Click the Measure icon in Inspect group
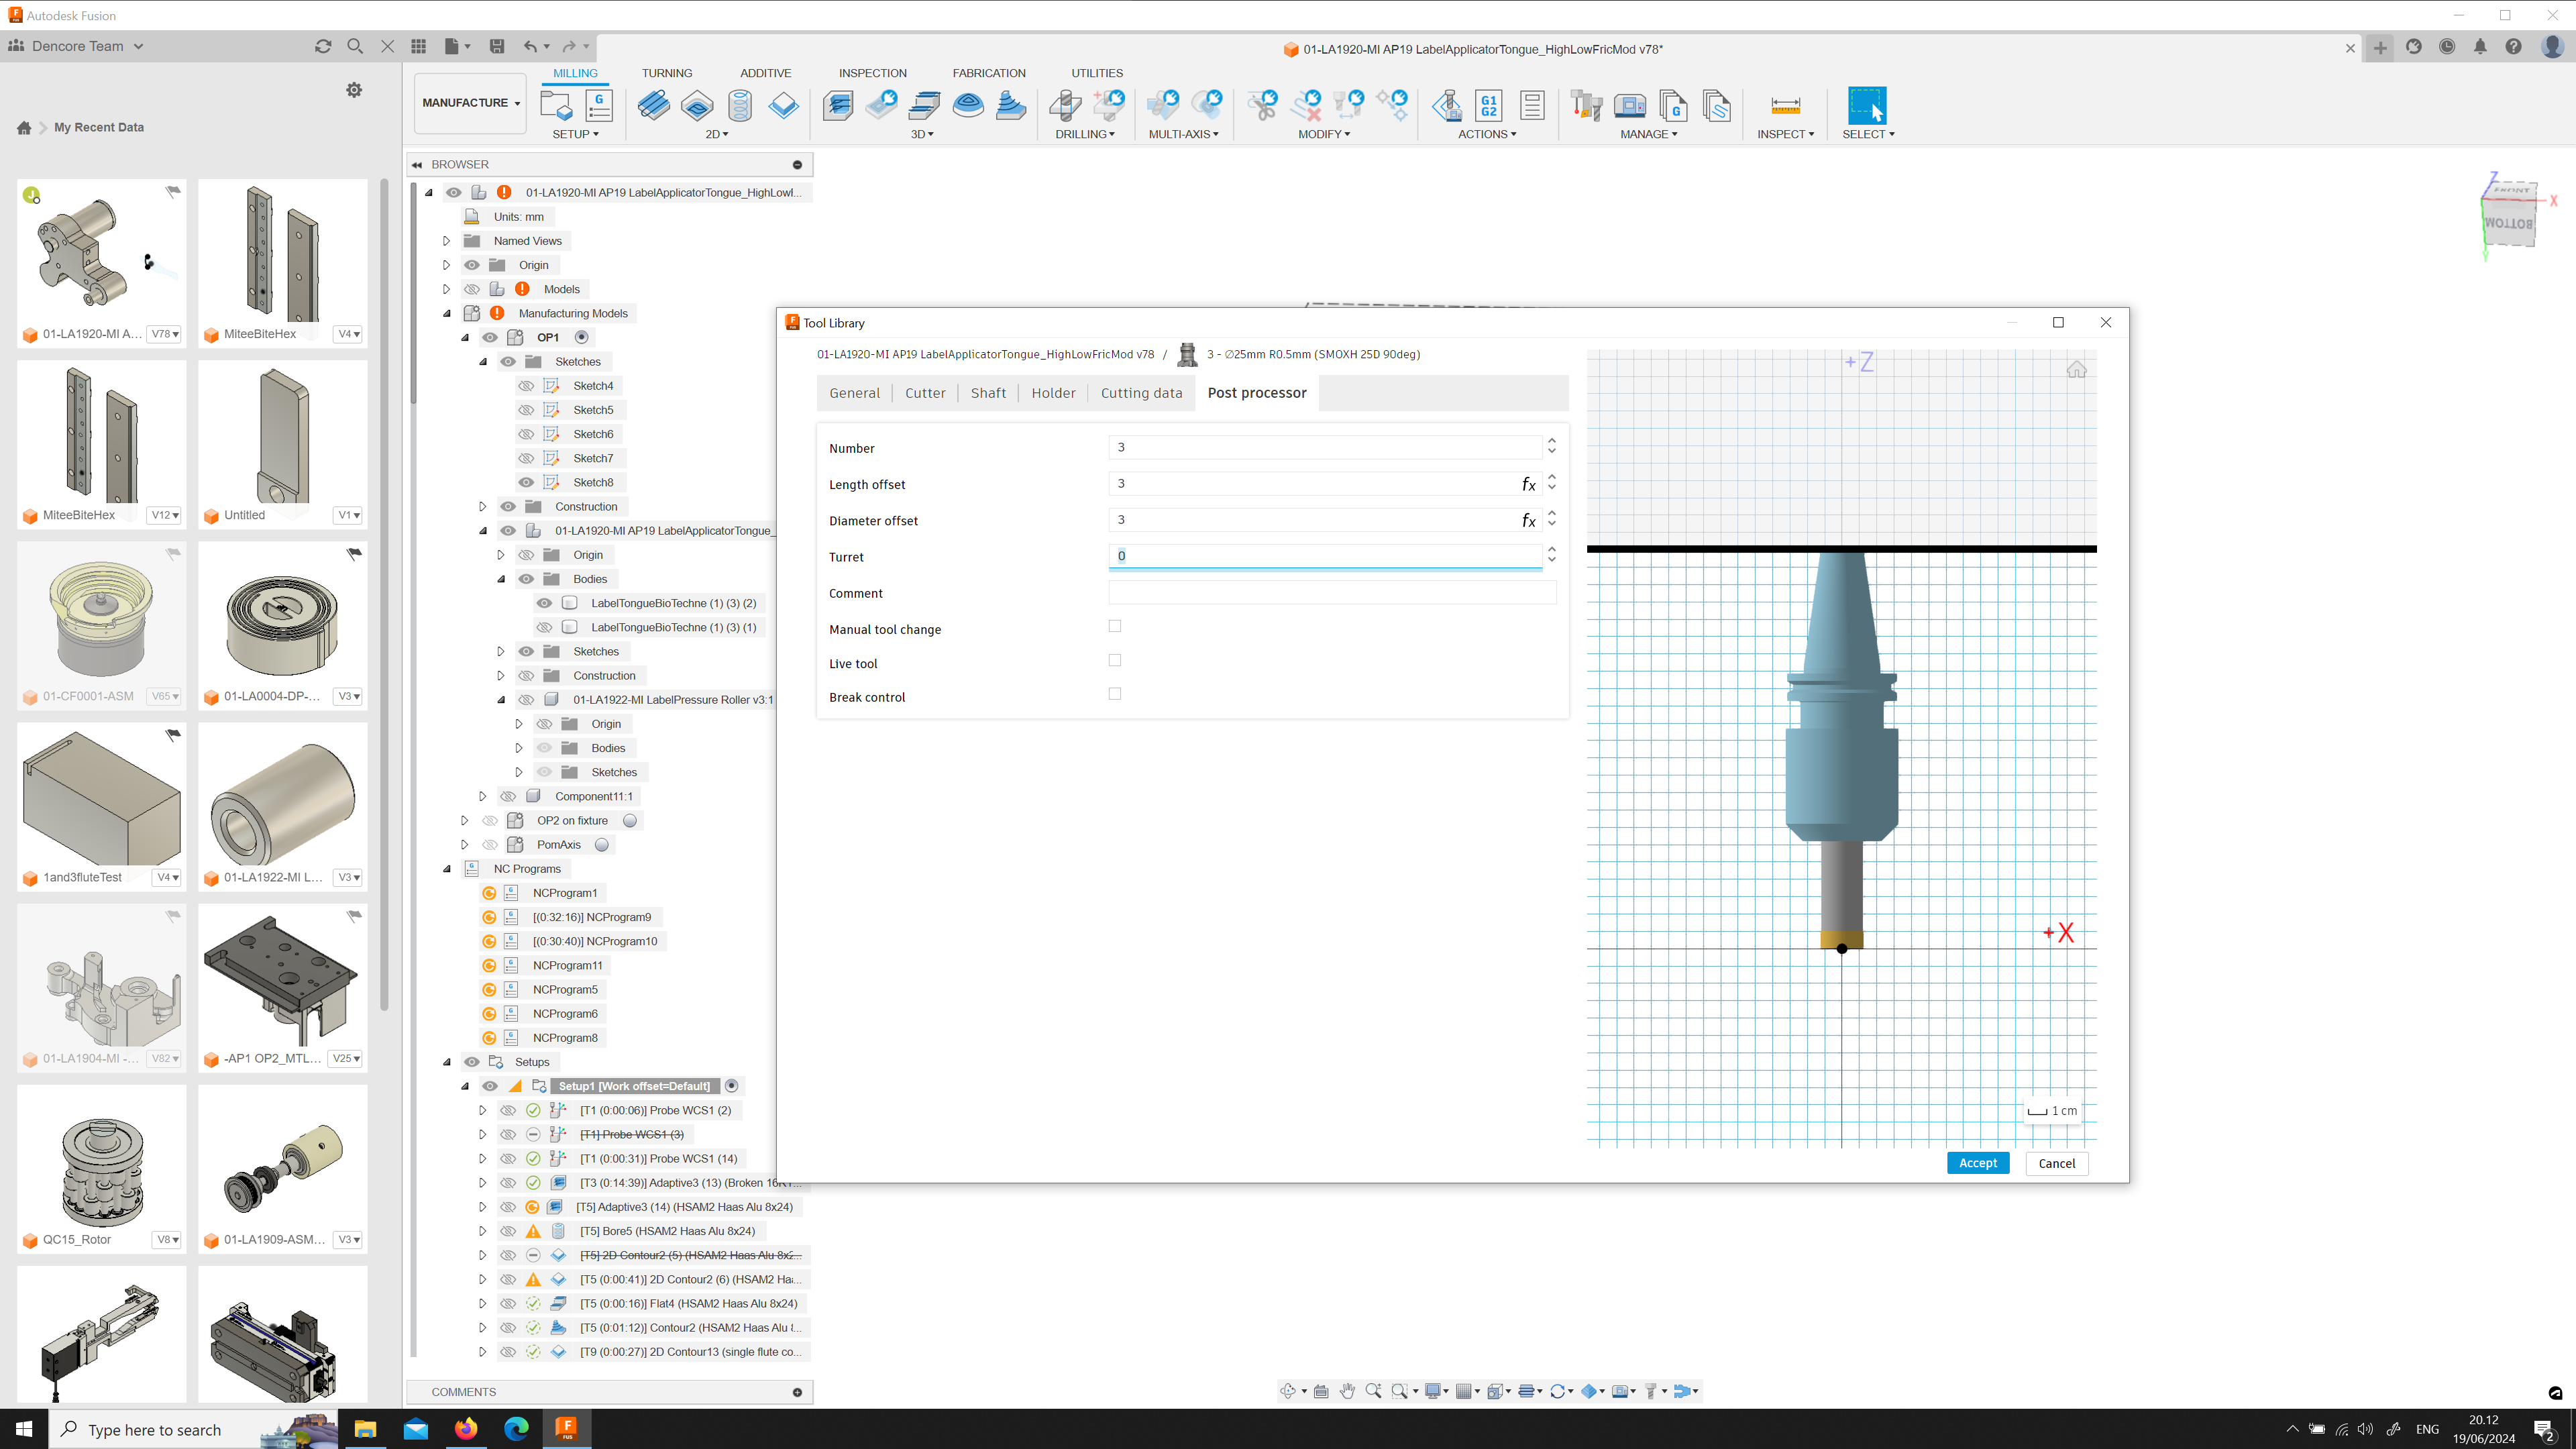 [x=1785, y=105]
